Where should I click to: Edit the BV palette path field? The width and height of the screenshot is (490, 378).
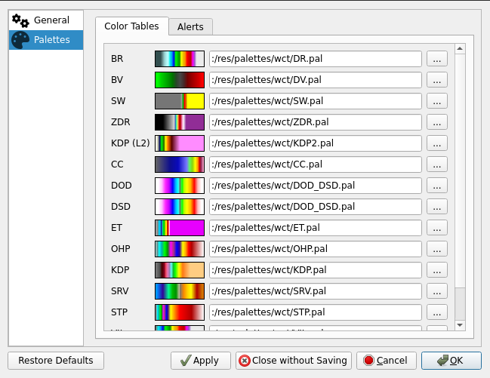click(x=316, y=80)
